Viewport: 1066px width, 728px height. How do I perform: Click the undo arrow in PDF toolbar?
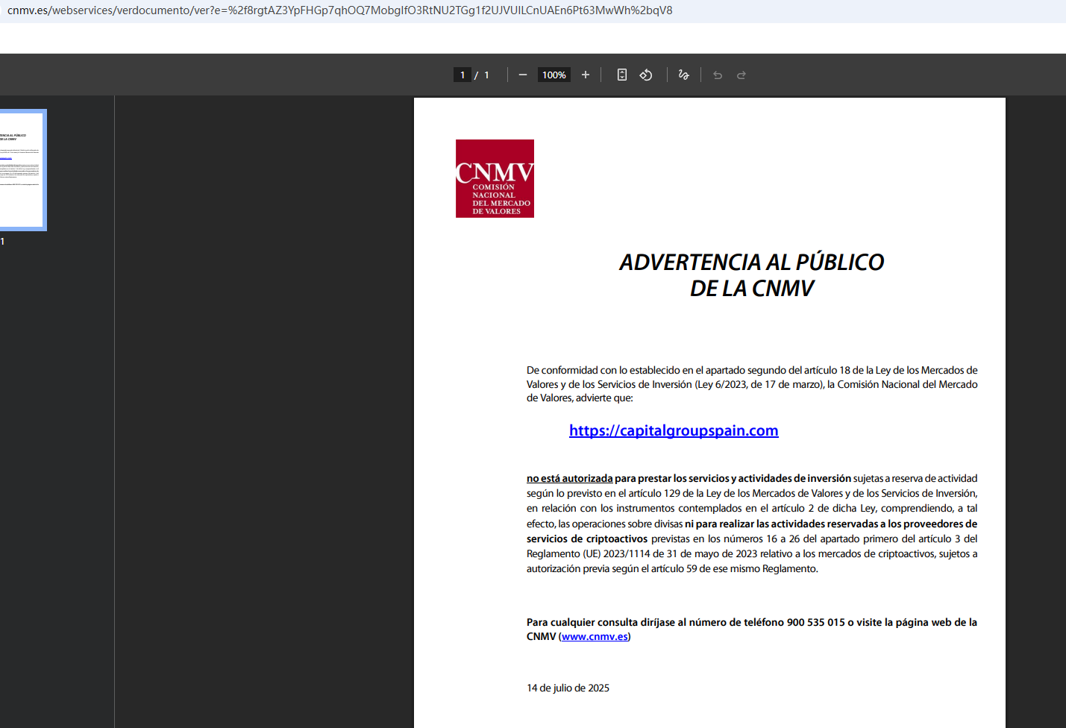(718, 75)
